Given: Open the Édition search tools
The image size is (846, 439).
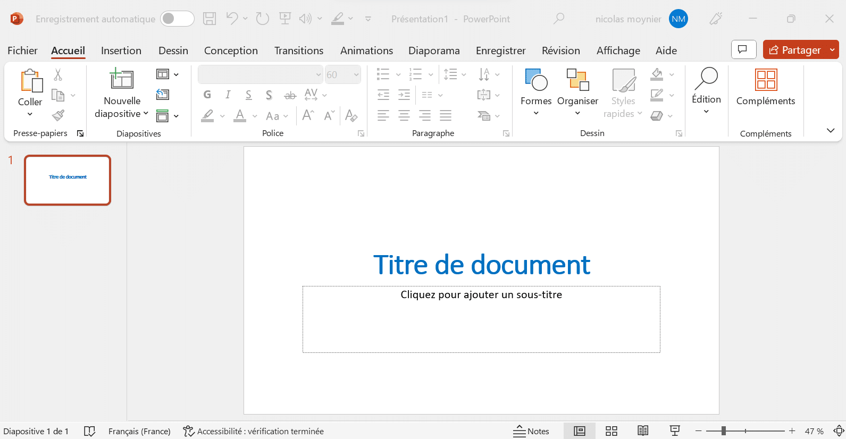Looking at the screenshot, I should [706, 91].
